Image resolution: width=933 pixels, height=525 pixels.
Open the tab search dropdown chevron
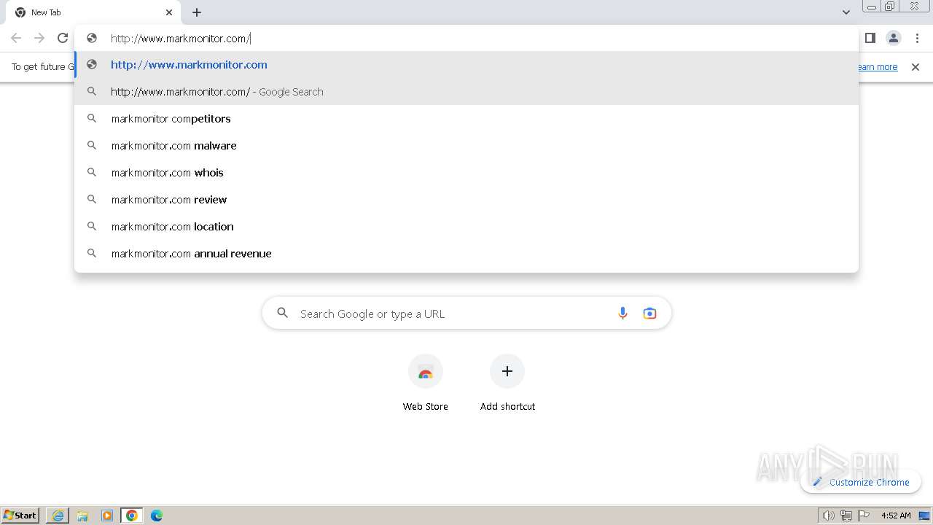846,12
